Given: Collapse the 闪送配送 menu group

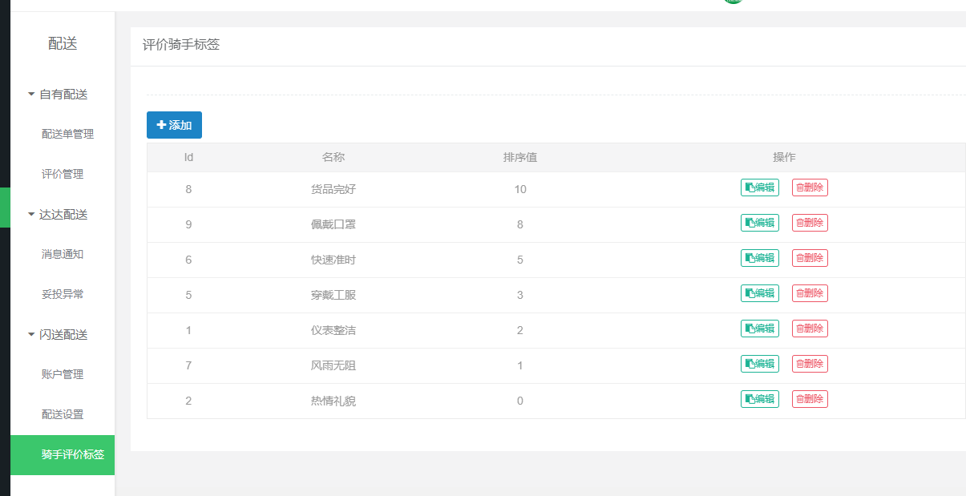Looking at the screenshot, I should [x=58, y=335].
